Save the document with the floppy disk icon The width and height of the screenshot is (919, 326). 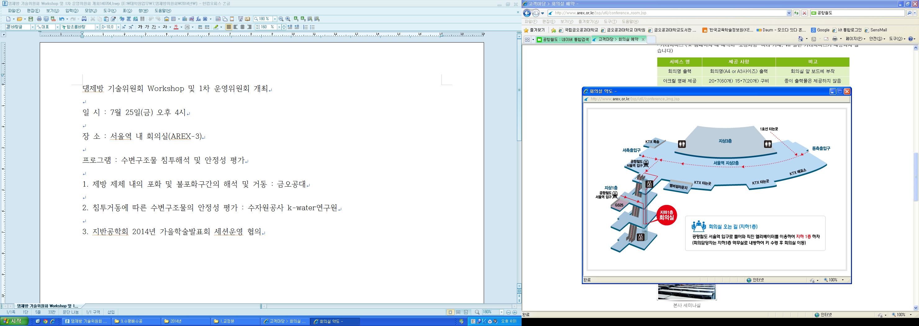(x=31, y=19)
